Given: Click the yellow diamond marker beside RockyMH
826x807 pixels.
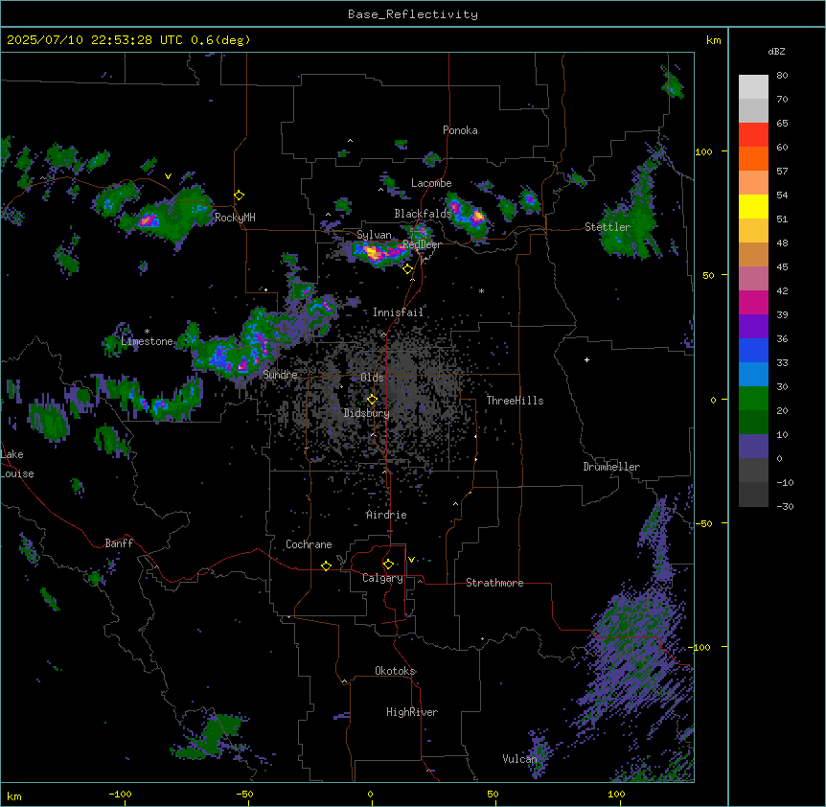Looking at the screenshot, I should pos(240,196).
